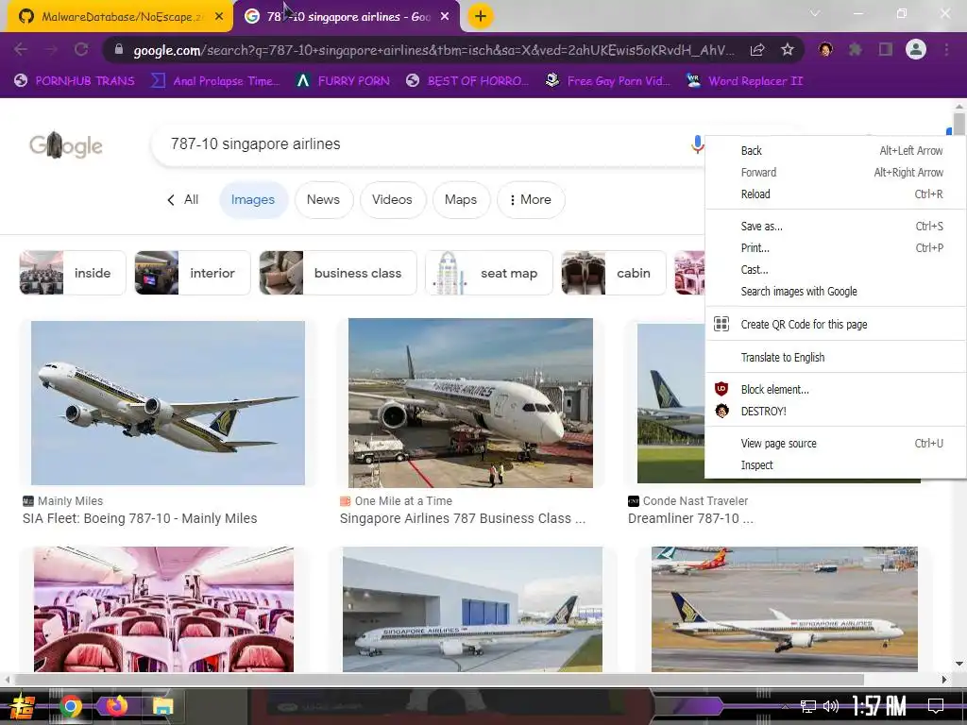Close the MalwareDatabase GitHub tab
The image size is (967, 725).
pos(219,17)
